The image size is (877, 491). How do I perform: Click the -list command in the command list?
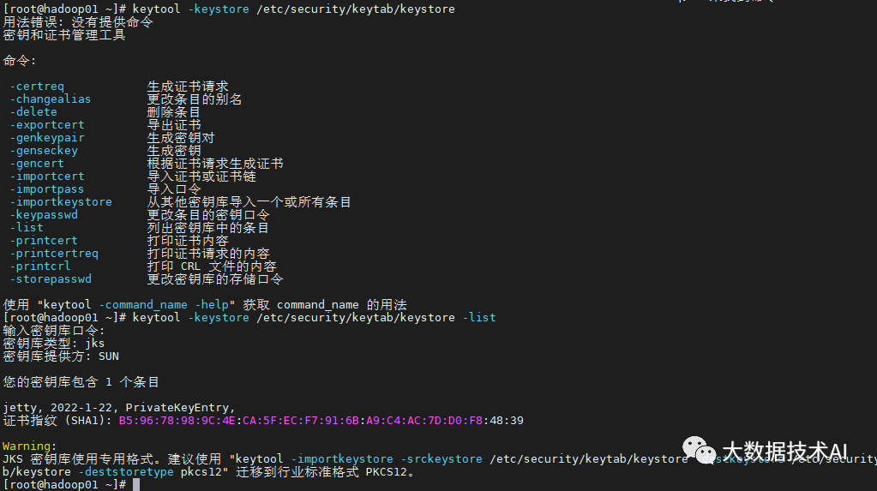(x=27, y=228)
